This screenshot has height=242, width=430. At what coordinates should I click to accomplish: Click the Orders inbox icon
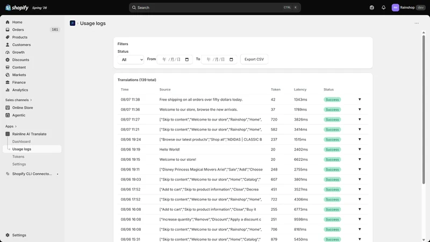click(x=8, y=30)
